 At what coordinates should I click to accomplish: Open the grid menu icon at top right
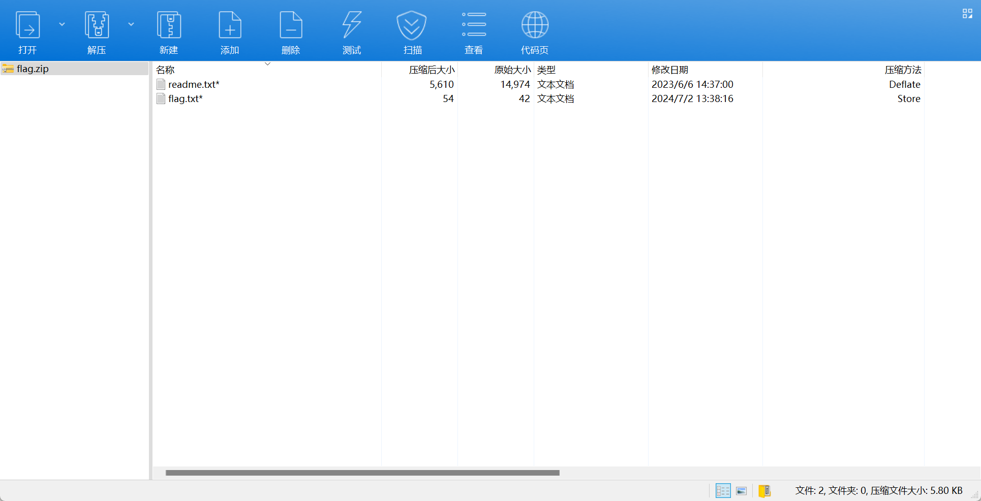tap(967, 14)
